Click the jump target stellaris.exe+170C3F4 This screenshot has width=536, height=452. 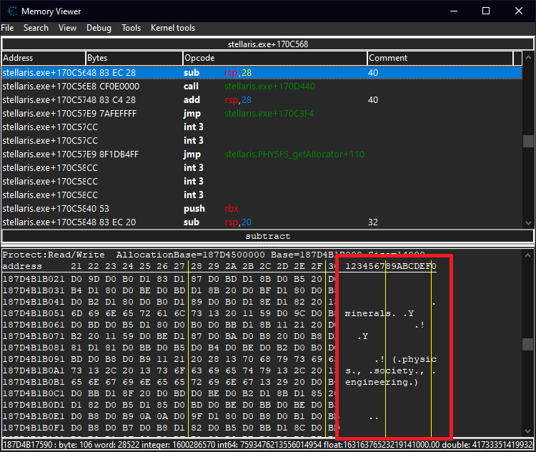point(269,113)
